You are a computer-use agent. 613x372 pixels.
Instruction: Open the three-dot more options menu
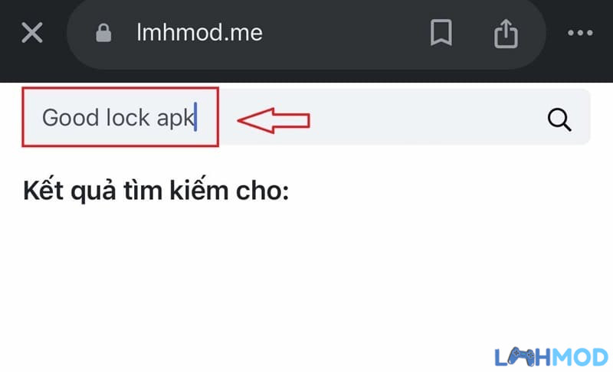coord(580,33)
